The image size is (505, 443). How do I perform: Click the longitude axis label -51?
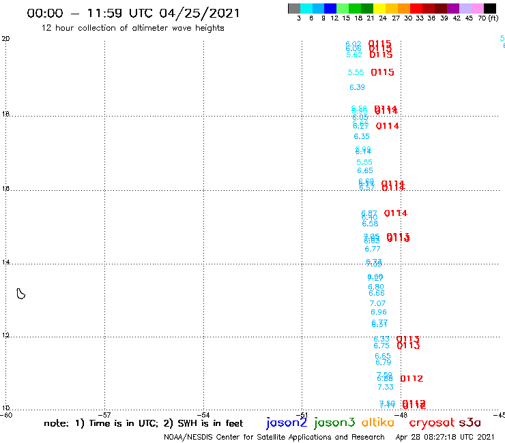pos(302,415)
